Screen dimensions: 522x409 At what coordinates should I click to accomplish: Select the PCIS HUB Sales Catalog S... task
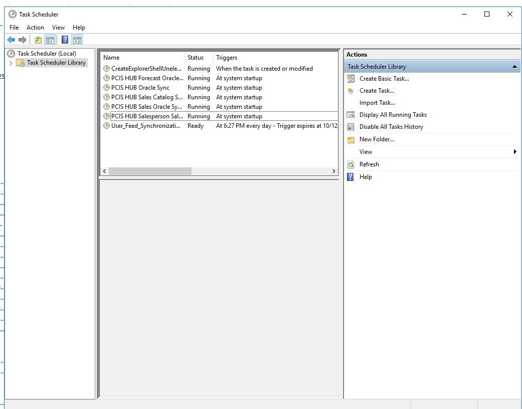click(147, 97)
